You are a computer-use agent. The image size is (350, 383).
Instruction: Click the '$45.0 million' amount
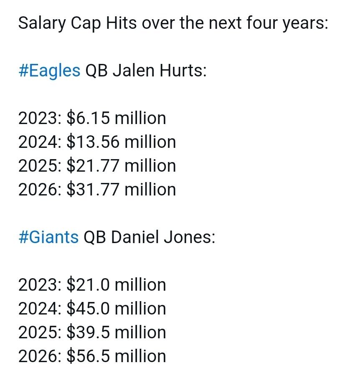[116, 309]
